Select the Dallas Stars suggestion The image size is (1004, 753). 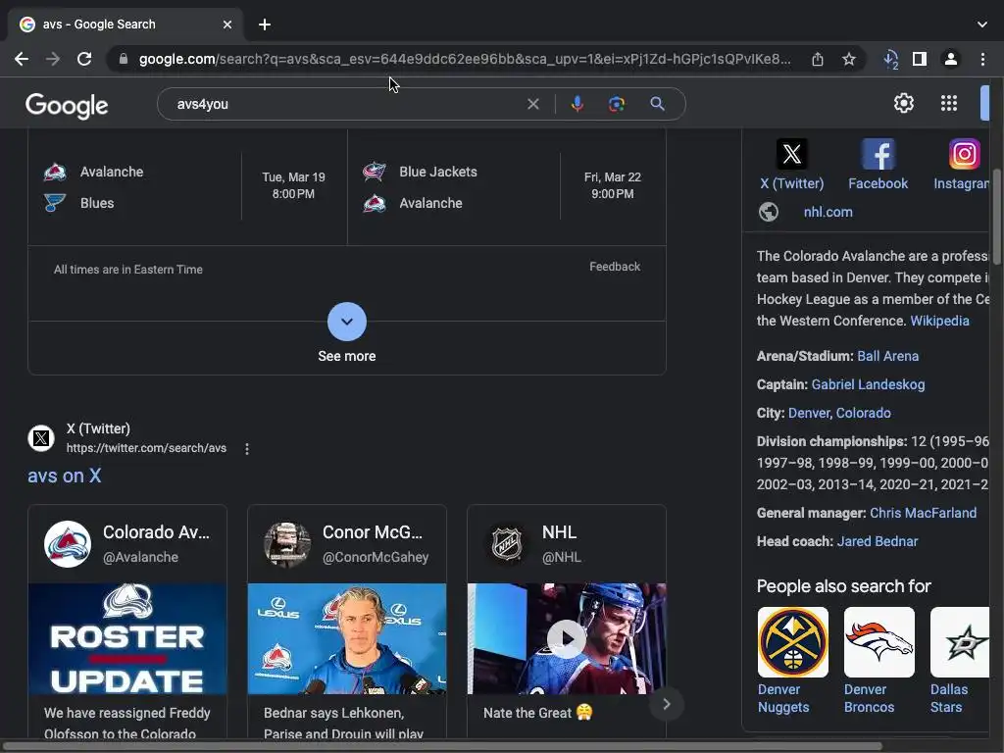pyautogui.click(x=960, y=661)
